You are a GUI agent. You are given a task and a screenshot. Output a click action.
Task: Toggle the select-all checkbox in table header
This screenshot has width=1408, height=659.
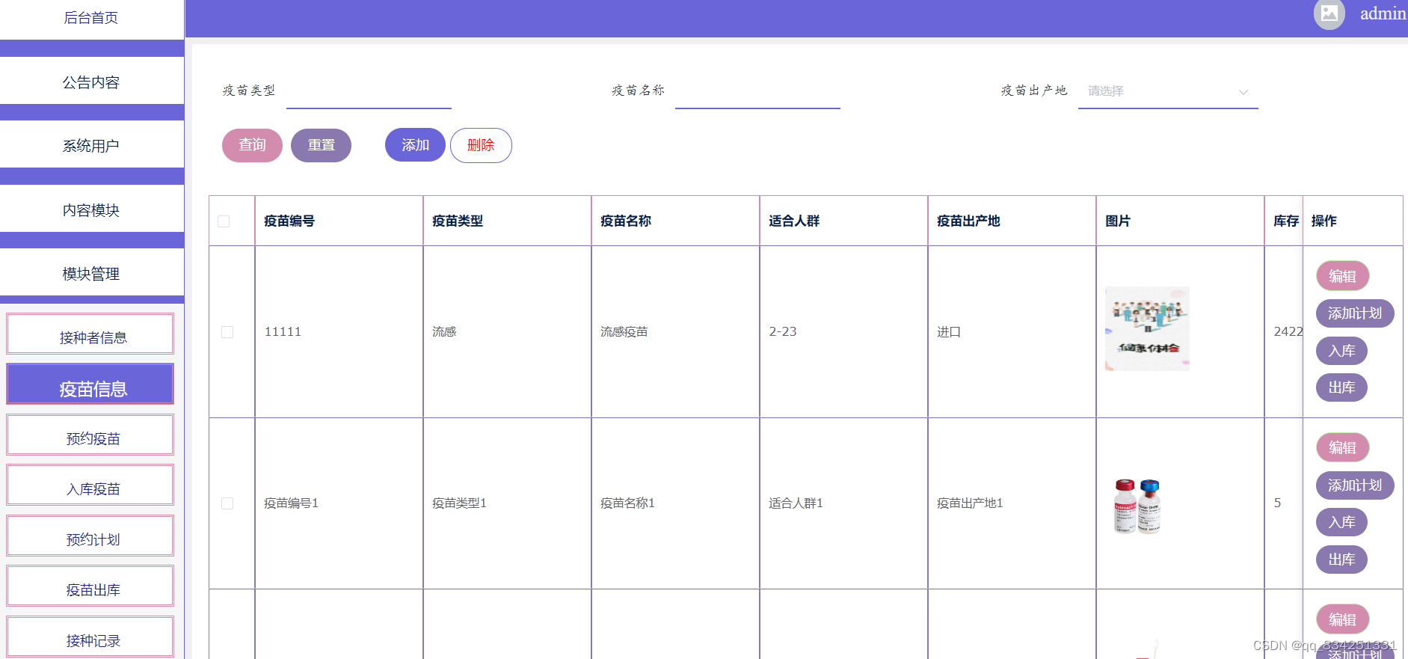coord(224,221)
